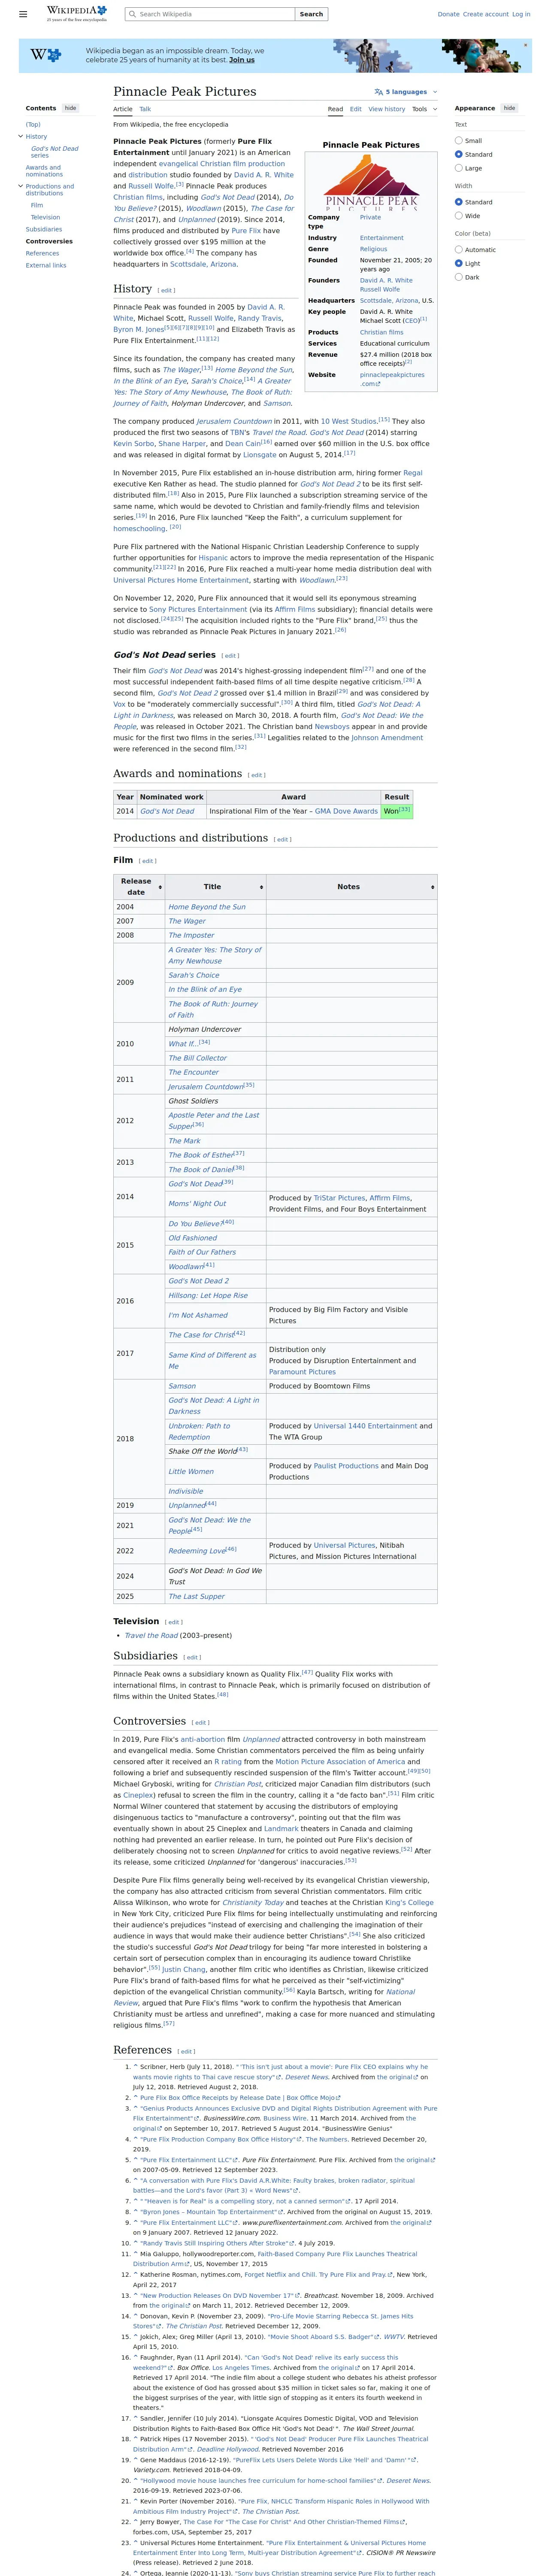Open the Read tab
This screenshot has width=551, height=2576.
click(x=335, y=109)
